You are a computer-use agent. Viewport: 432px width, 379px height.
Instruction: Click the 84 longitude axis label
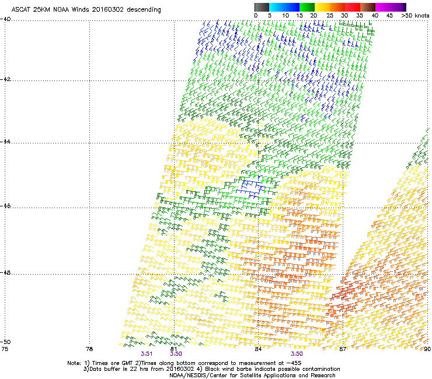(258, 349)
